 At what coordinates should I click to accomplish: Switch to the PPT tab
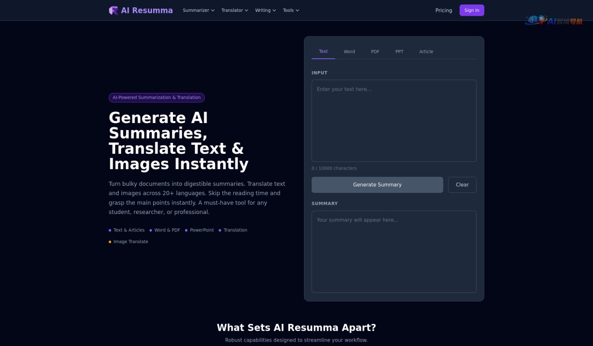pos(399,51)
